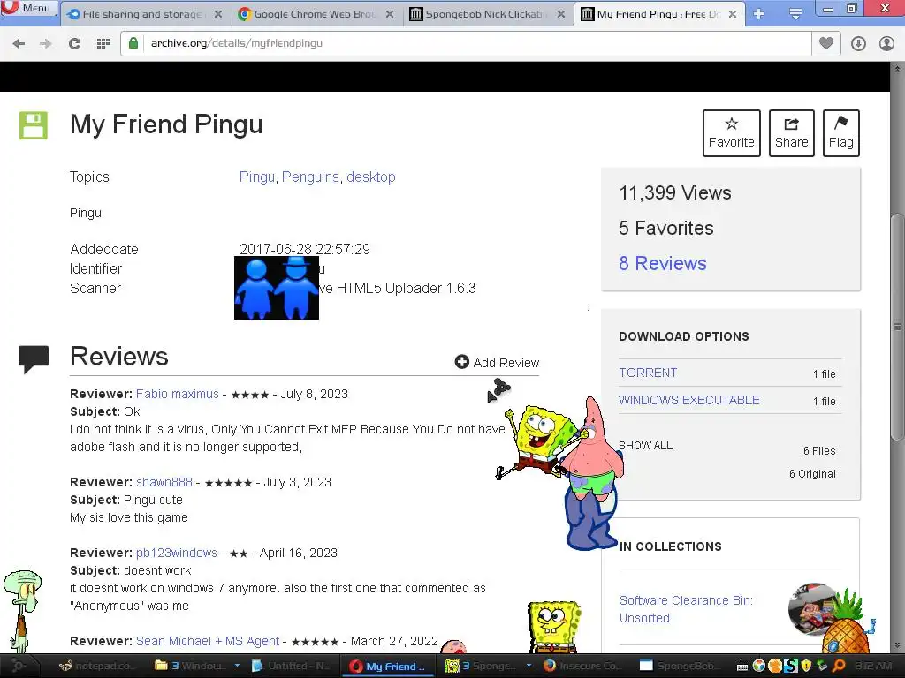Favorite this item with star button
This screenshot has width=905, height=678.
[x=731, y=133]
